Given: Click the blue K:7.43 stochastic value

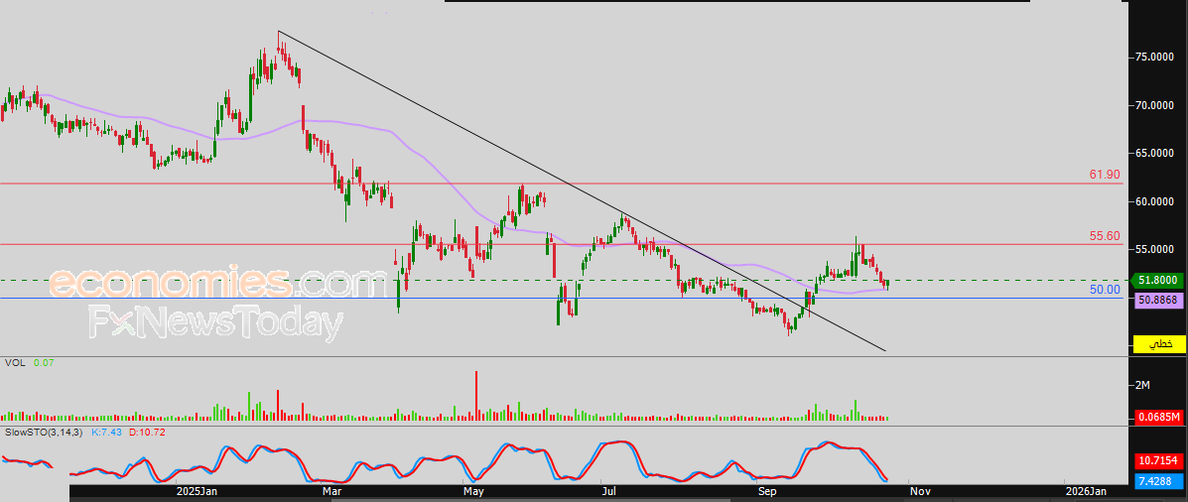Looking at the screenshot, I should tap(105, 434).
